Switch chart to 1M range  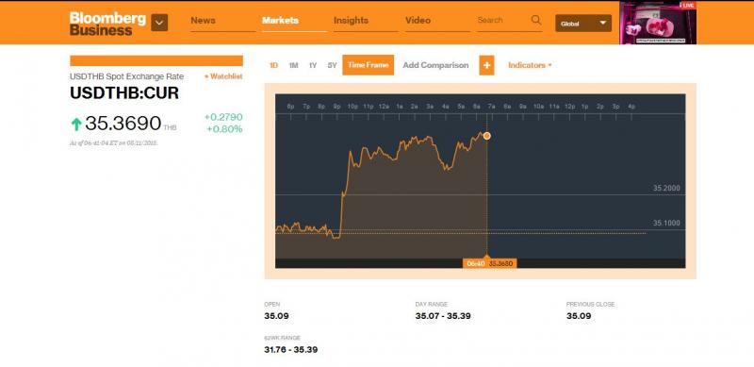tap(293, 65)
